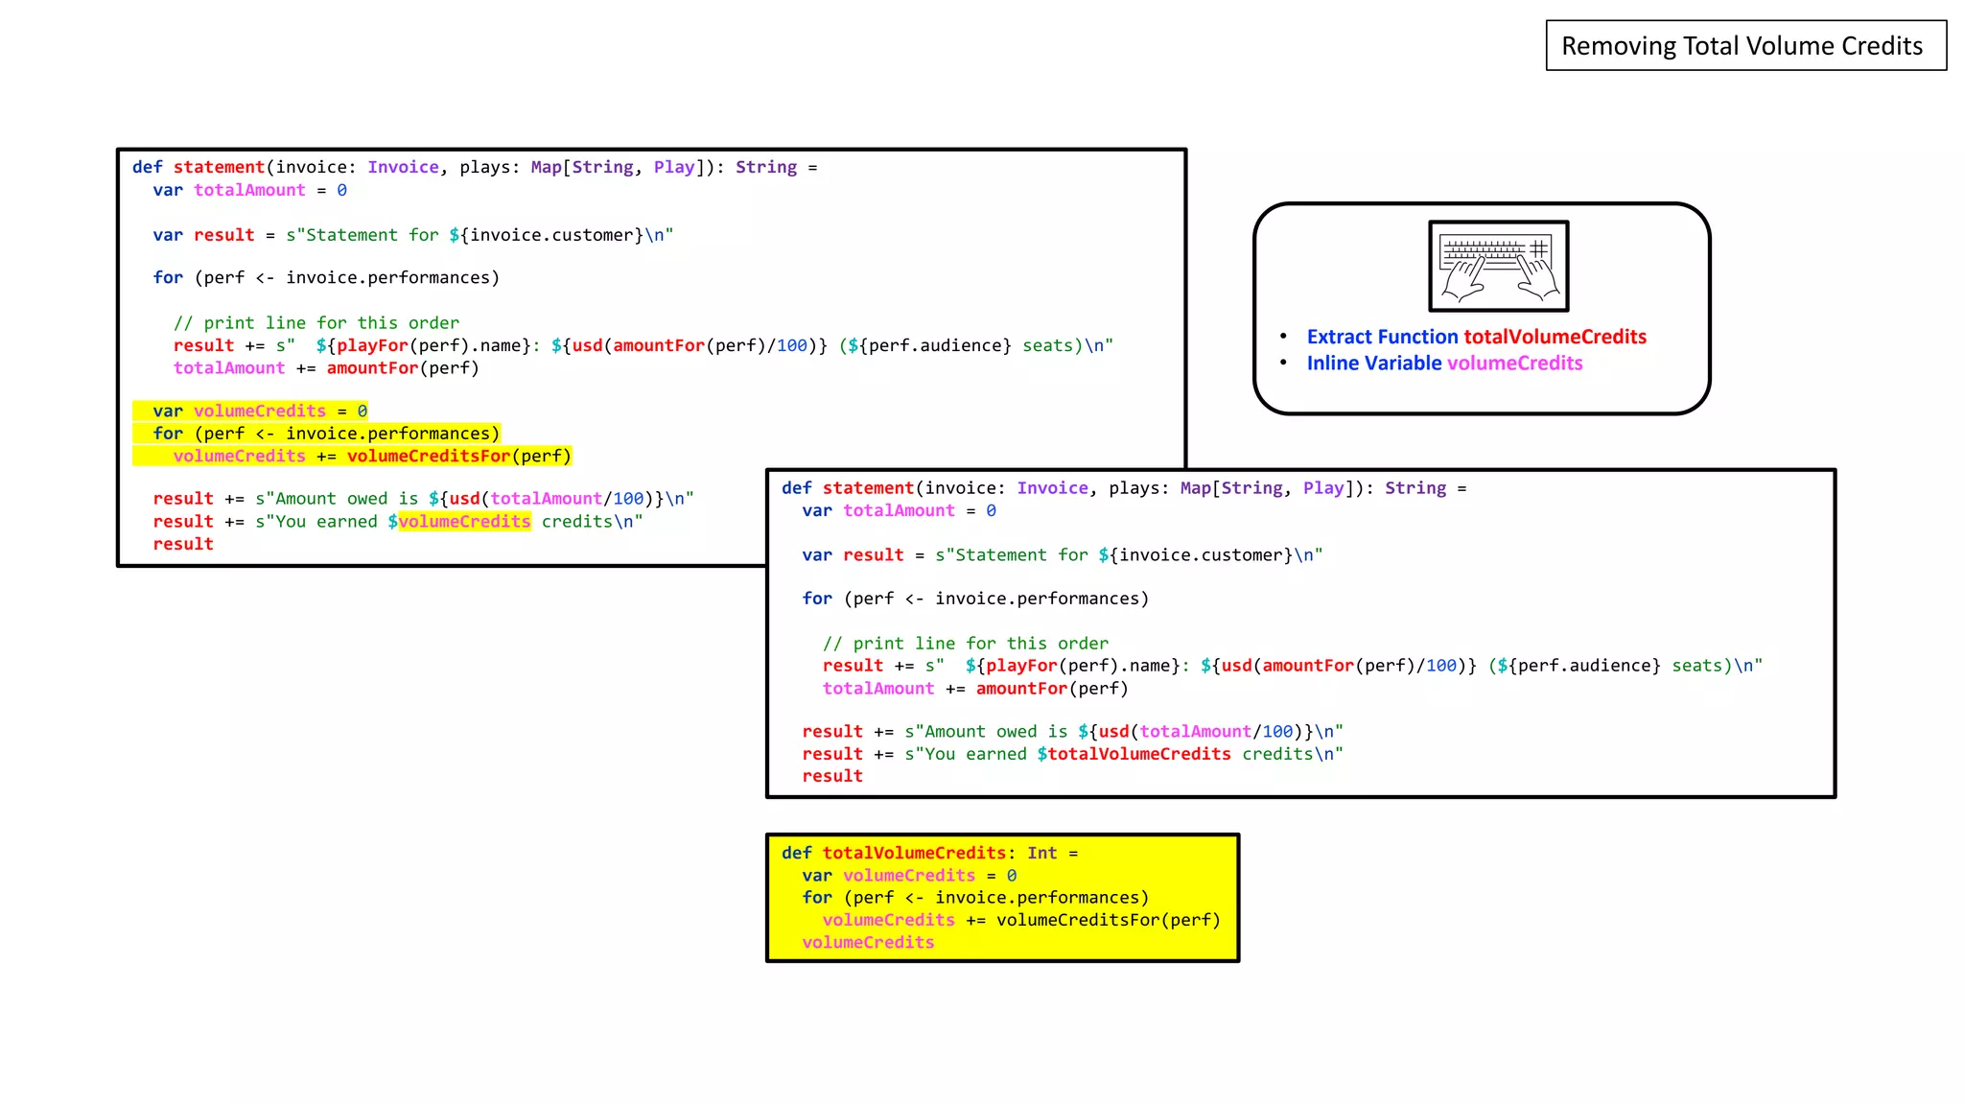
Task: Click 'Inline Variable volumeCredits' bullet text
Action: click(x=1443, y=364)
